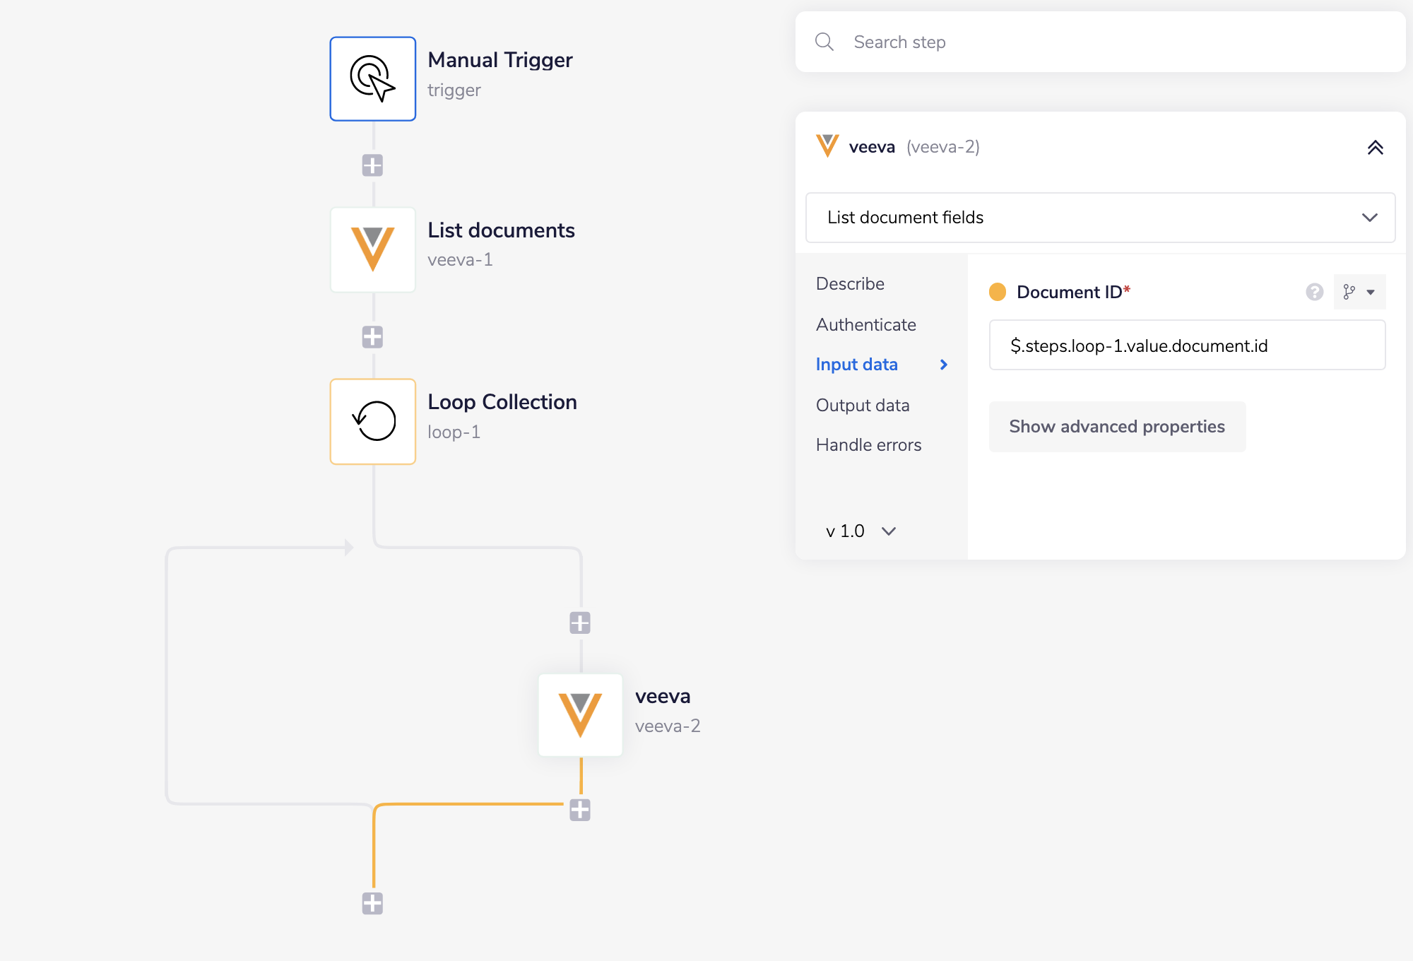Viewport: 1413px width, 961px height.
Task: Click the search magnifier icon
Action: pyautogui.click(x=824, y=42)
